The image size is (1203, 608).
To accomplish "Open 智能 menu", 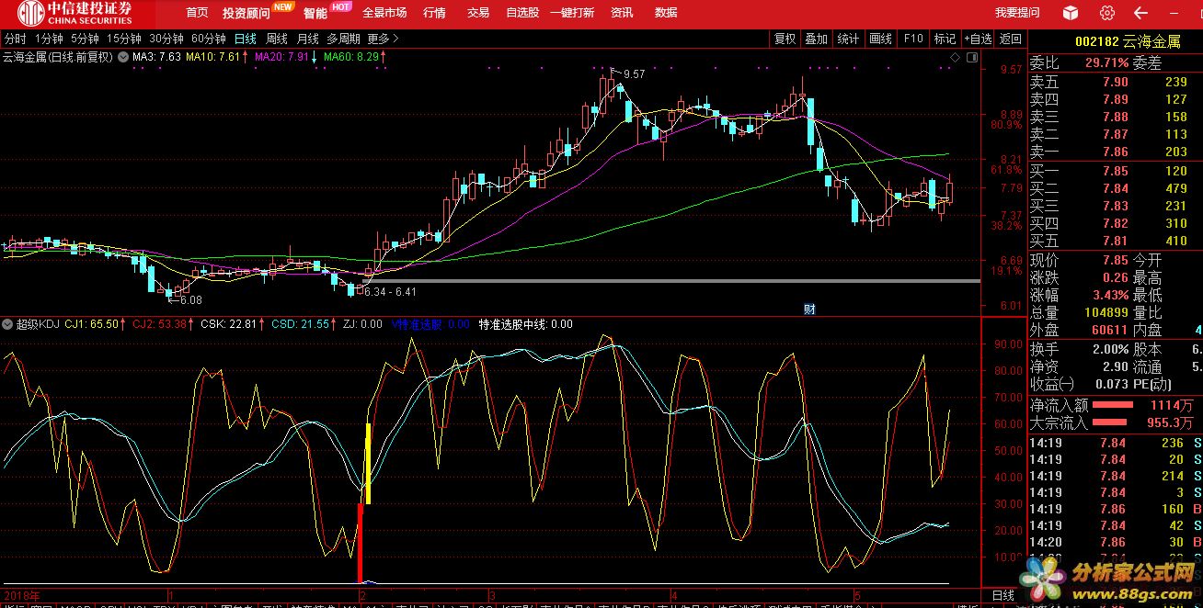I will tap(315, 13).
